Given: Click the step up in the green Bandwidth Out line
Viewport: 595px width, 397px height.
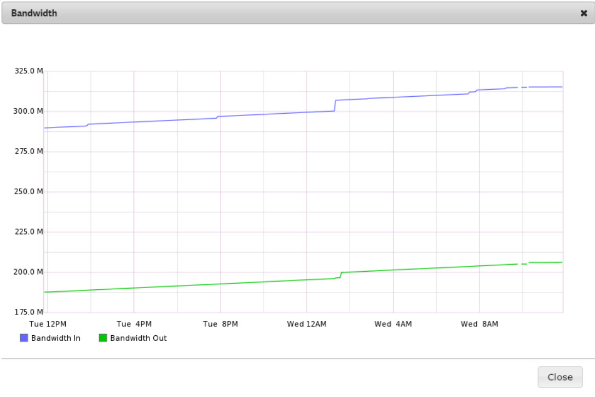Looking at the screenshot, I should pos(341,275).
